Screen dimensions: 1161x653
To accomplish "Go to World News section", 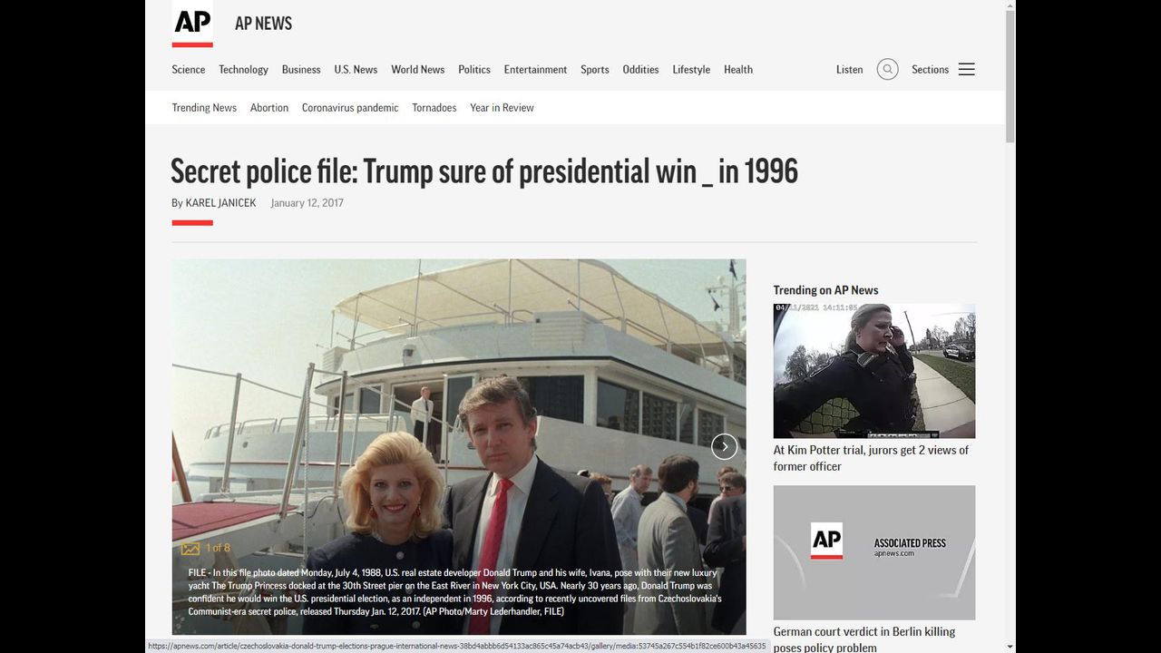I will click(417, 70).
